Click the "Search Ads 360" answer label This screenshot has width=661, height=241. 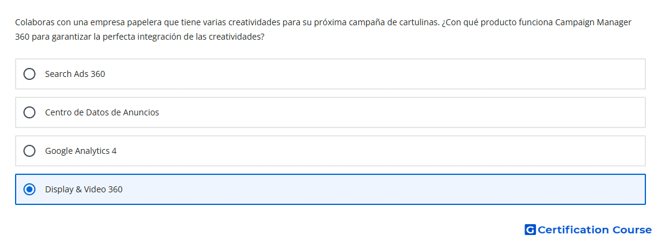(75, 74)
